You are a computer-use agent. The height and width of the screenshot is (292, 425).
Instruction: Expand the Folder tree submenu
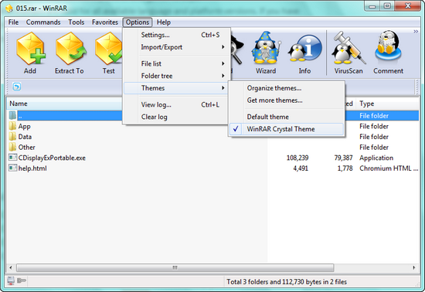(175, 76)
